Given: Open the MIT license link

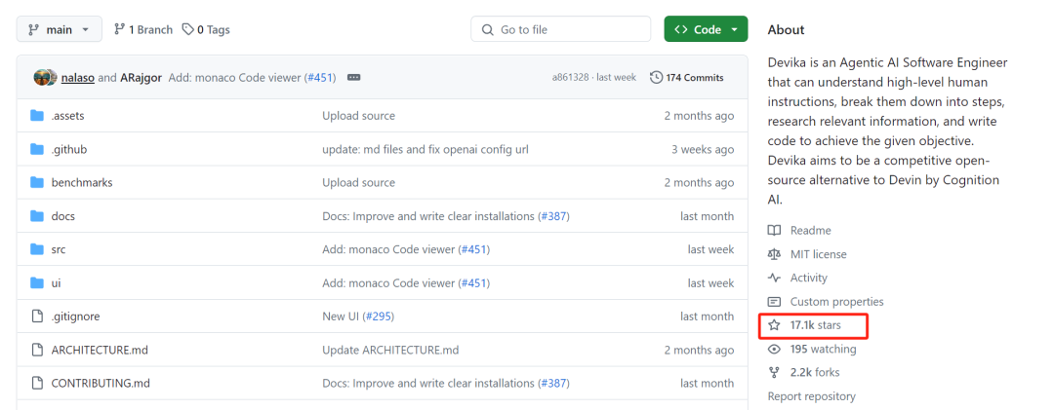Looking at the screenshot, I should click(819, 254).
